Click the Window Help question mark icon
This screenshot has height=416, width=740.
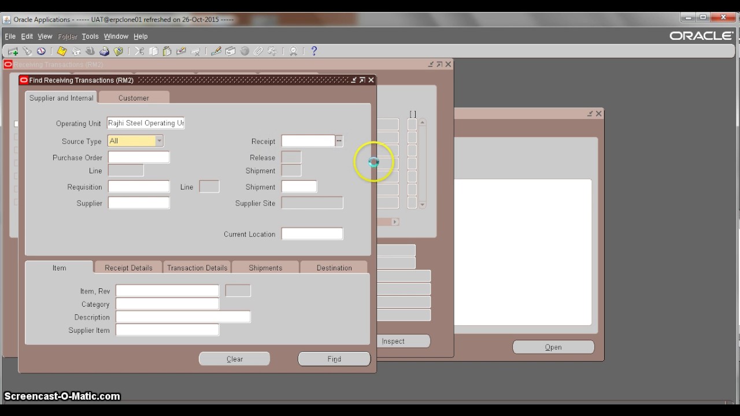(314, 51)
